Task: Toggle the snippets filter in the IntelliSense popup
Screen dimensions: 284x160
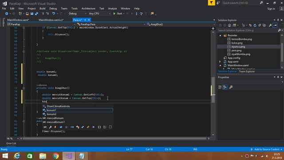Action: [x=110, y=127]
